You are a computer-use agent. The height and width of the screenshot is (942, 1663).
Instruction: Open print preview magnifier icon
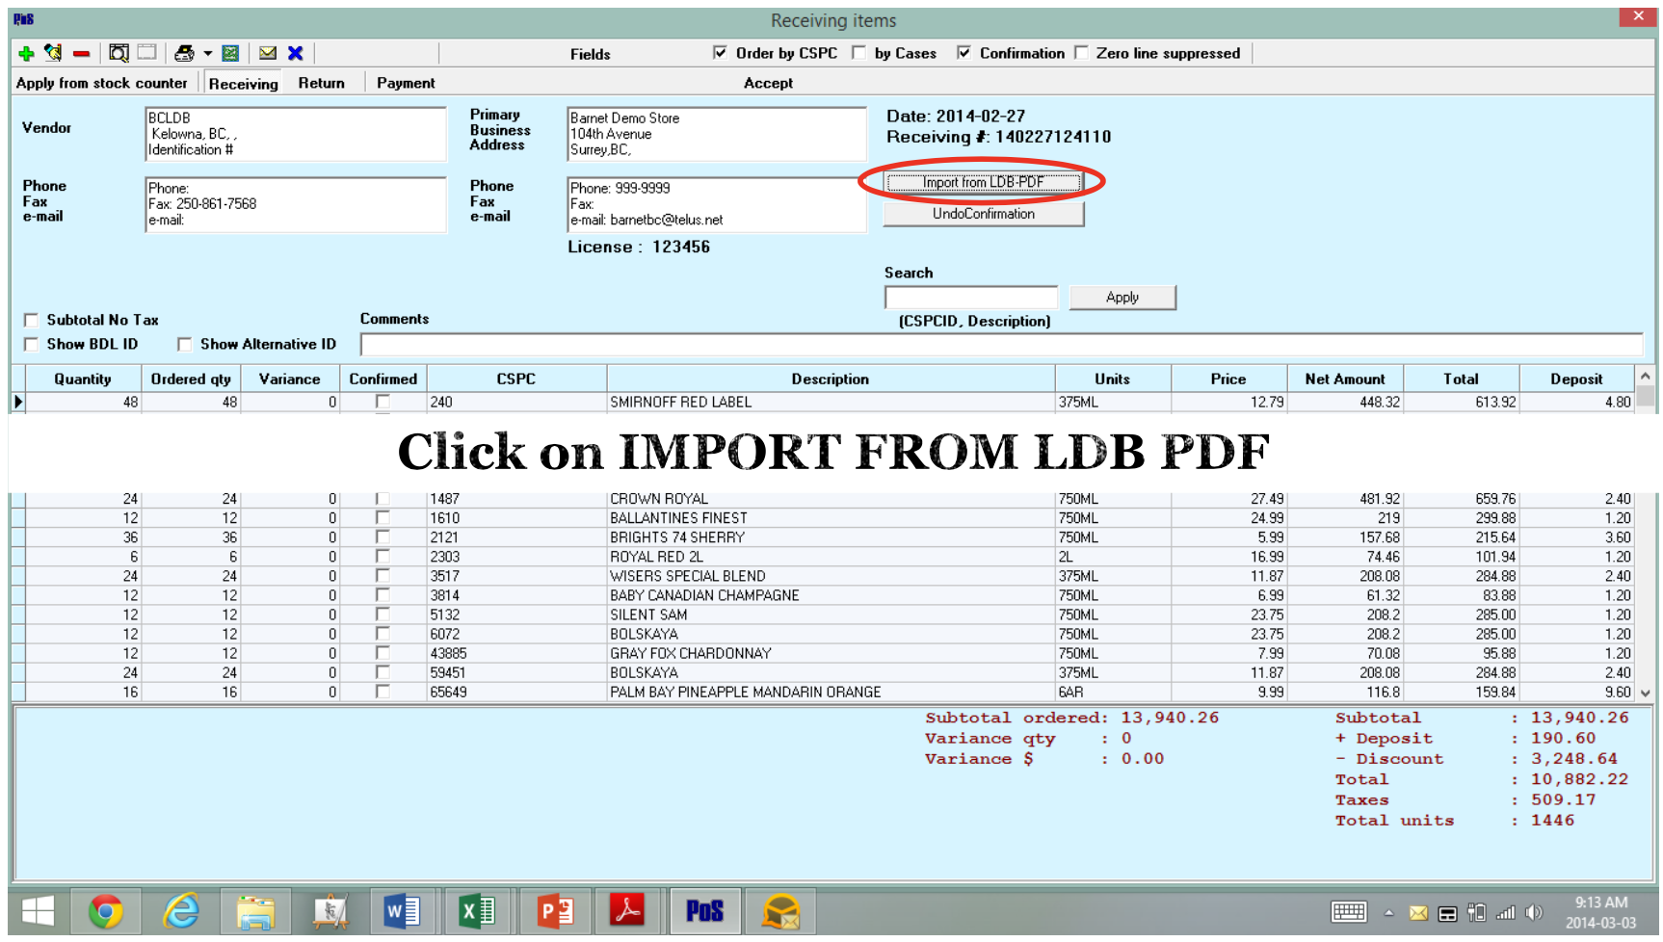(119, 53)
